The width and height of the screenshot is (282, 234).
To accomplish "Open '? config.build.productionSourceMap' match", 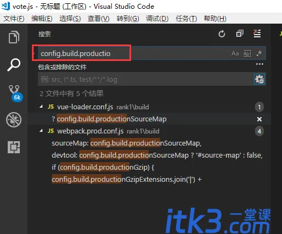I will pyautogui.click(x=109, y=119).
